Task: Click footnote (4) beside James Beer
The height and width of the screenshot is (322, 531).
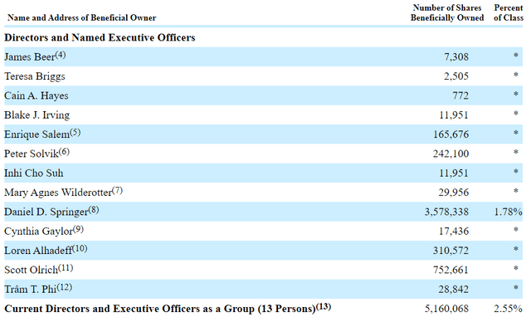Action: 61,55
